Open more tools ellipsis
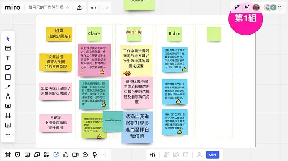288x161 pixels. [8, 135]
